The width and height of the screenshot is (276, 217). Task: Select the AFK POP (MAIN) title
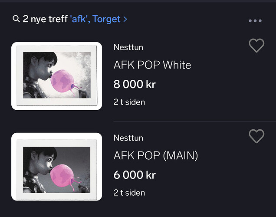click(x=156, y=155)
